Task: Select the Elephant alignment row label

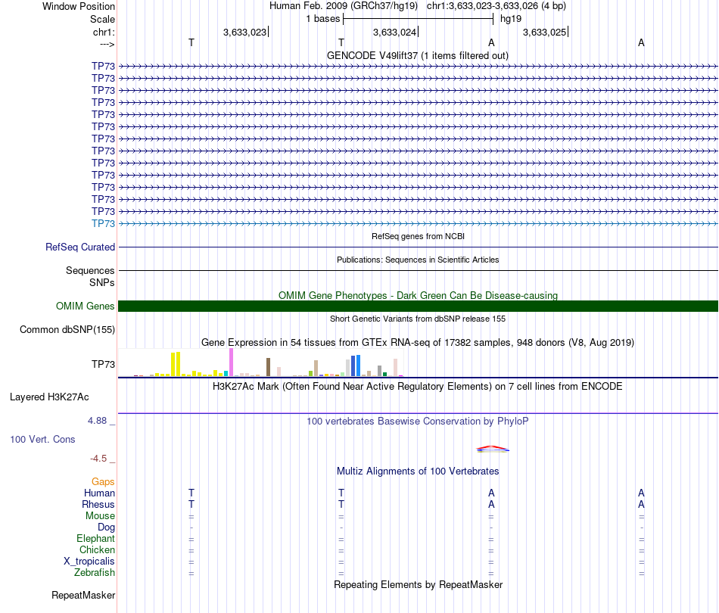Action: coord(96,539)
